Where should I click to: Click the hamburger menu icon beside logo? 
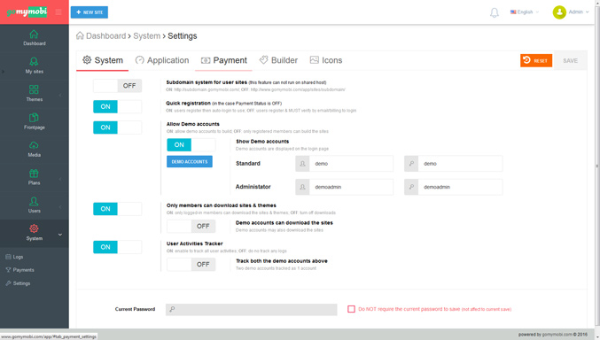[x=58, y=12]
